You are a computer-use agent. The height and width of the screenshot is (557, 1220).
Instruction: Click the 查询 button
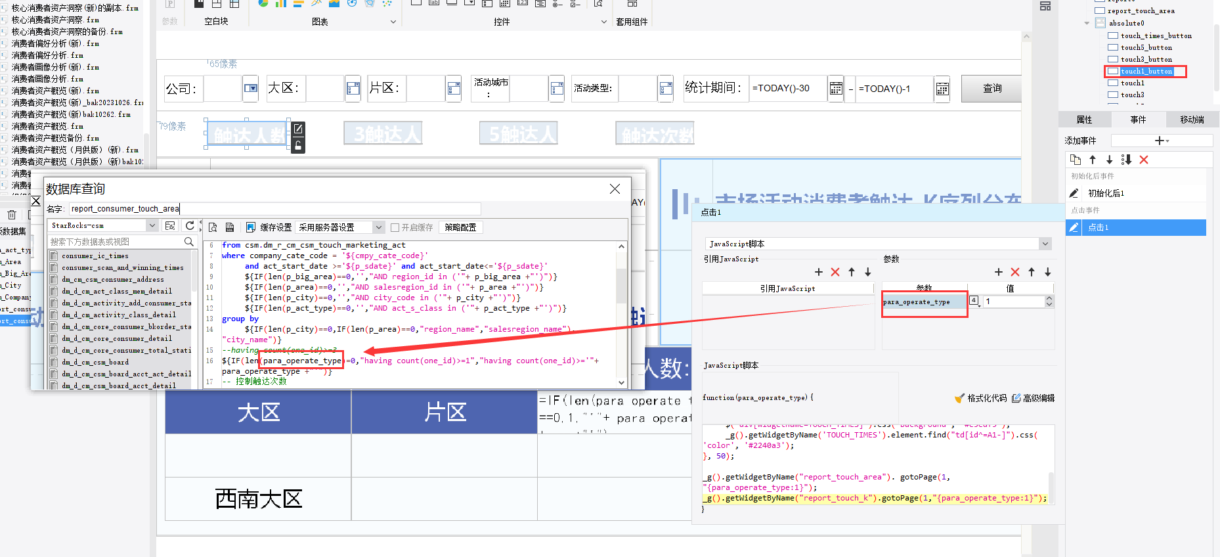(991, 89)
